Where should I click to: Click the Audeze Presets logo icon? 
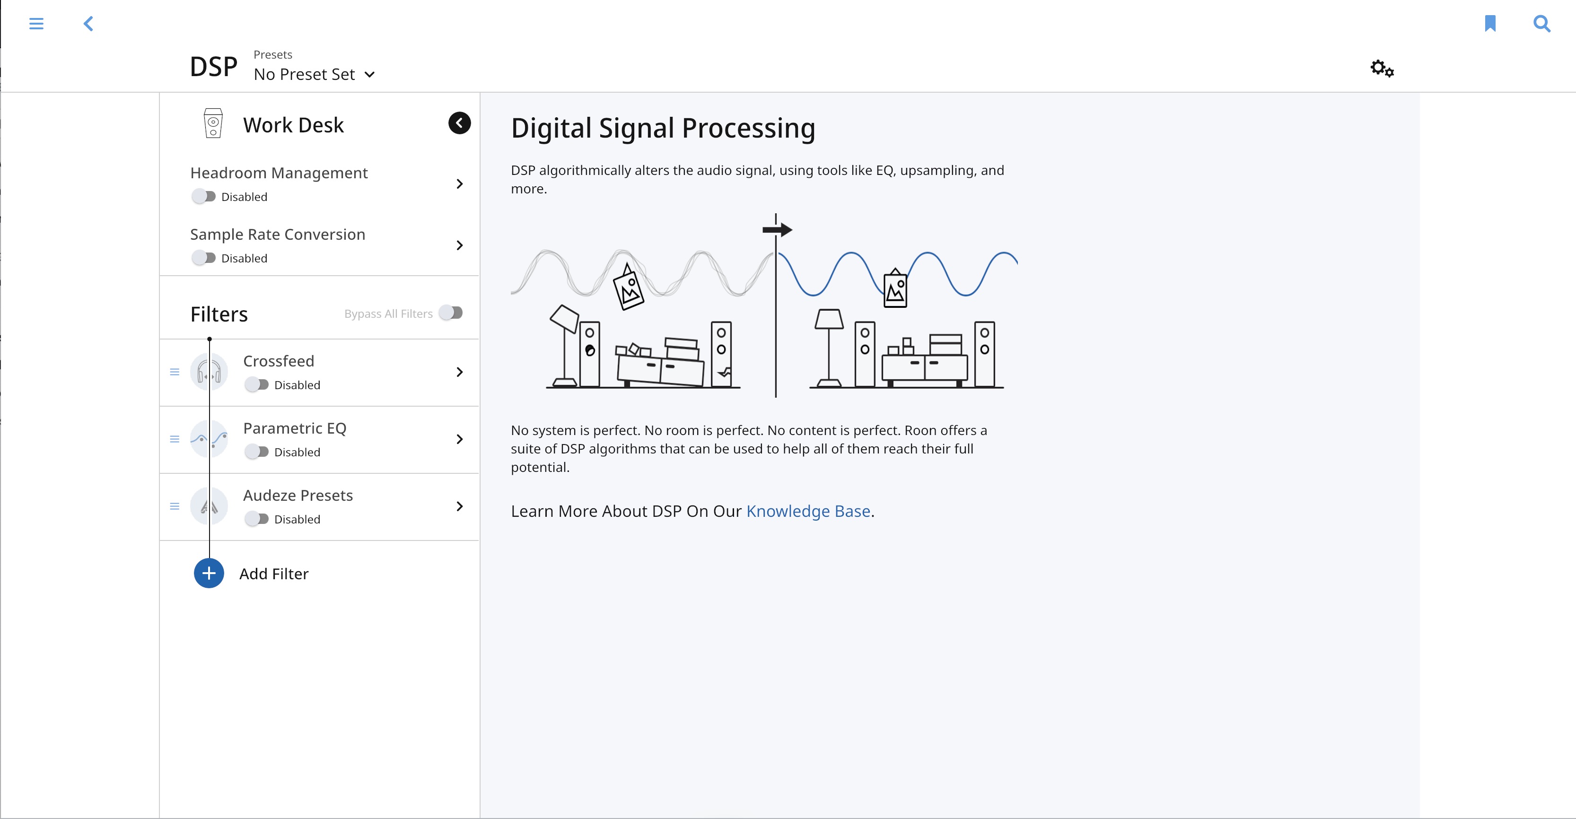209,506
